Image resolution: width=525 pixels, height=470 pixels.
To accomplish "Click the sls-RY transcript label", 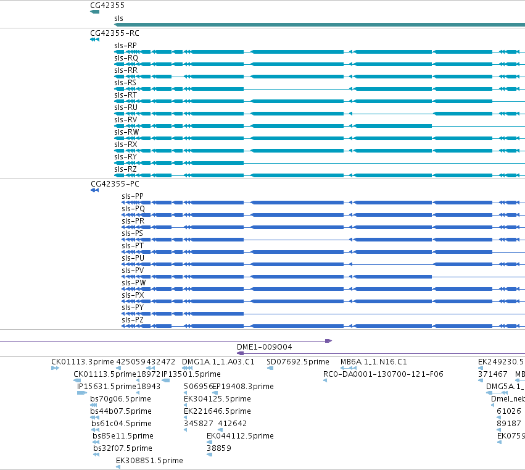I will [x=126, y=157].
